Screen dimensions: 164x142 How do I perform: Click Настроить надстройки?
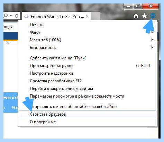(x=88, y=73)
